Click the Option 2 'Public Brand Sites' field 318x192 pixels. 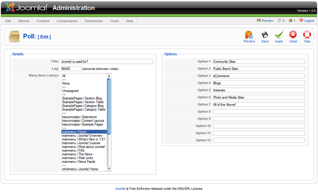click(259, 69)
